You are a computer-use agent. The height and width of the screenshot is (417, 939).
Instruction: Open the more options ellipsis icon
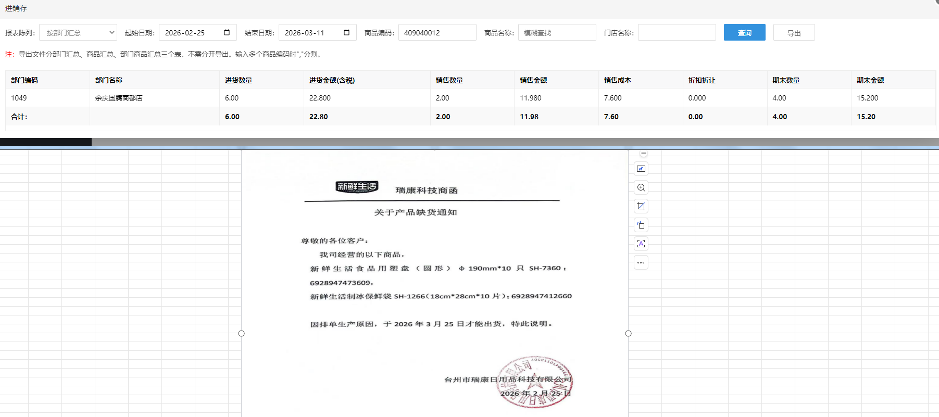(641, 262)
